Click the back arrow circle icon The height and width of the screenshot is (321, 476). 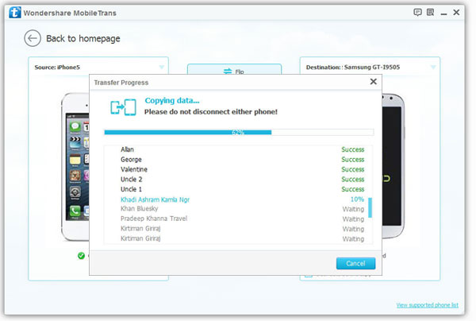(33, 38)
